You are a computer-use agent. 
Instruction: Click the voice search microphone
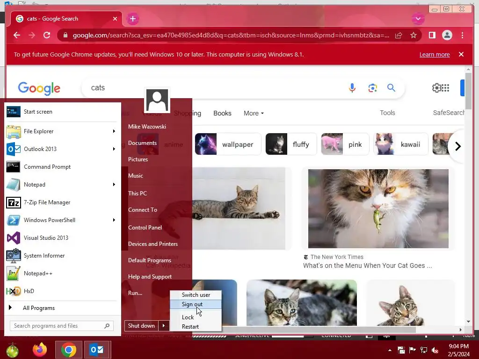point(352,88)
